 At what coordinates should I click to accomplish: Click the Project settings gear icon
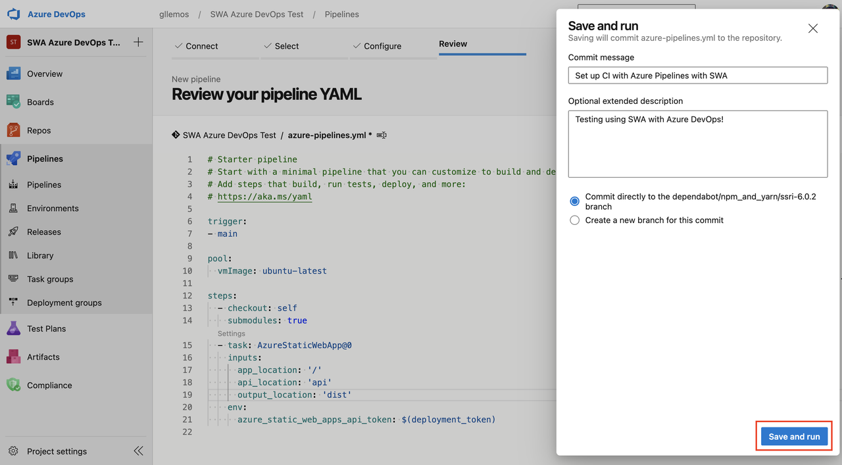pos(13,451)
